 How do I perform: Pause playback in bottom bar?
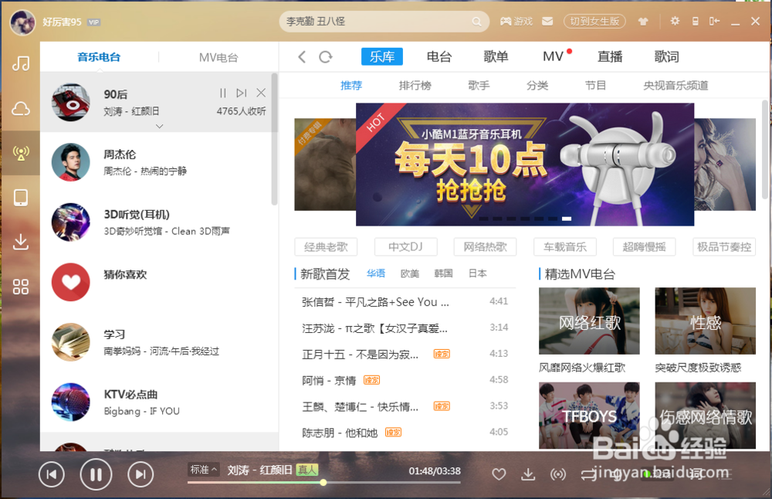click(x=96, y=474)
